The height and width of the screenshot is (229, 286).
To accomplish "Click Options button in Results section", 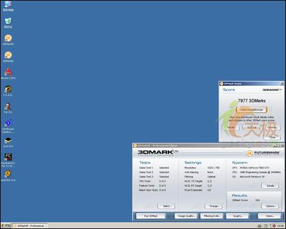I will (270, 206).
